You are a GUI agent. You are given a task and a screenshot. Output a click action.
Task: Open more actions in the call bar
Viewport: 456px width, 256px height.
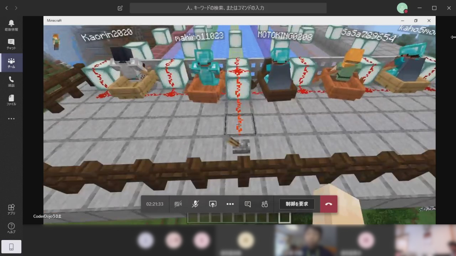click(x=230, y=204)
